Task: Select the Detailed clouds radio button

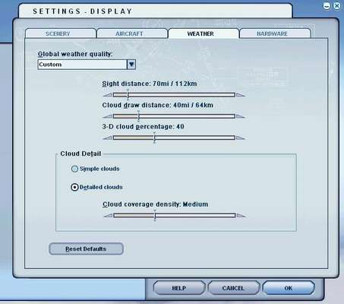Action: [74, 187]
